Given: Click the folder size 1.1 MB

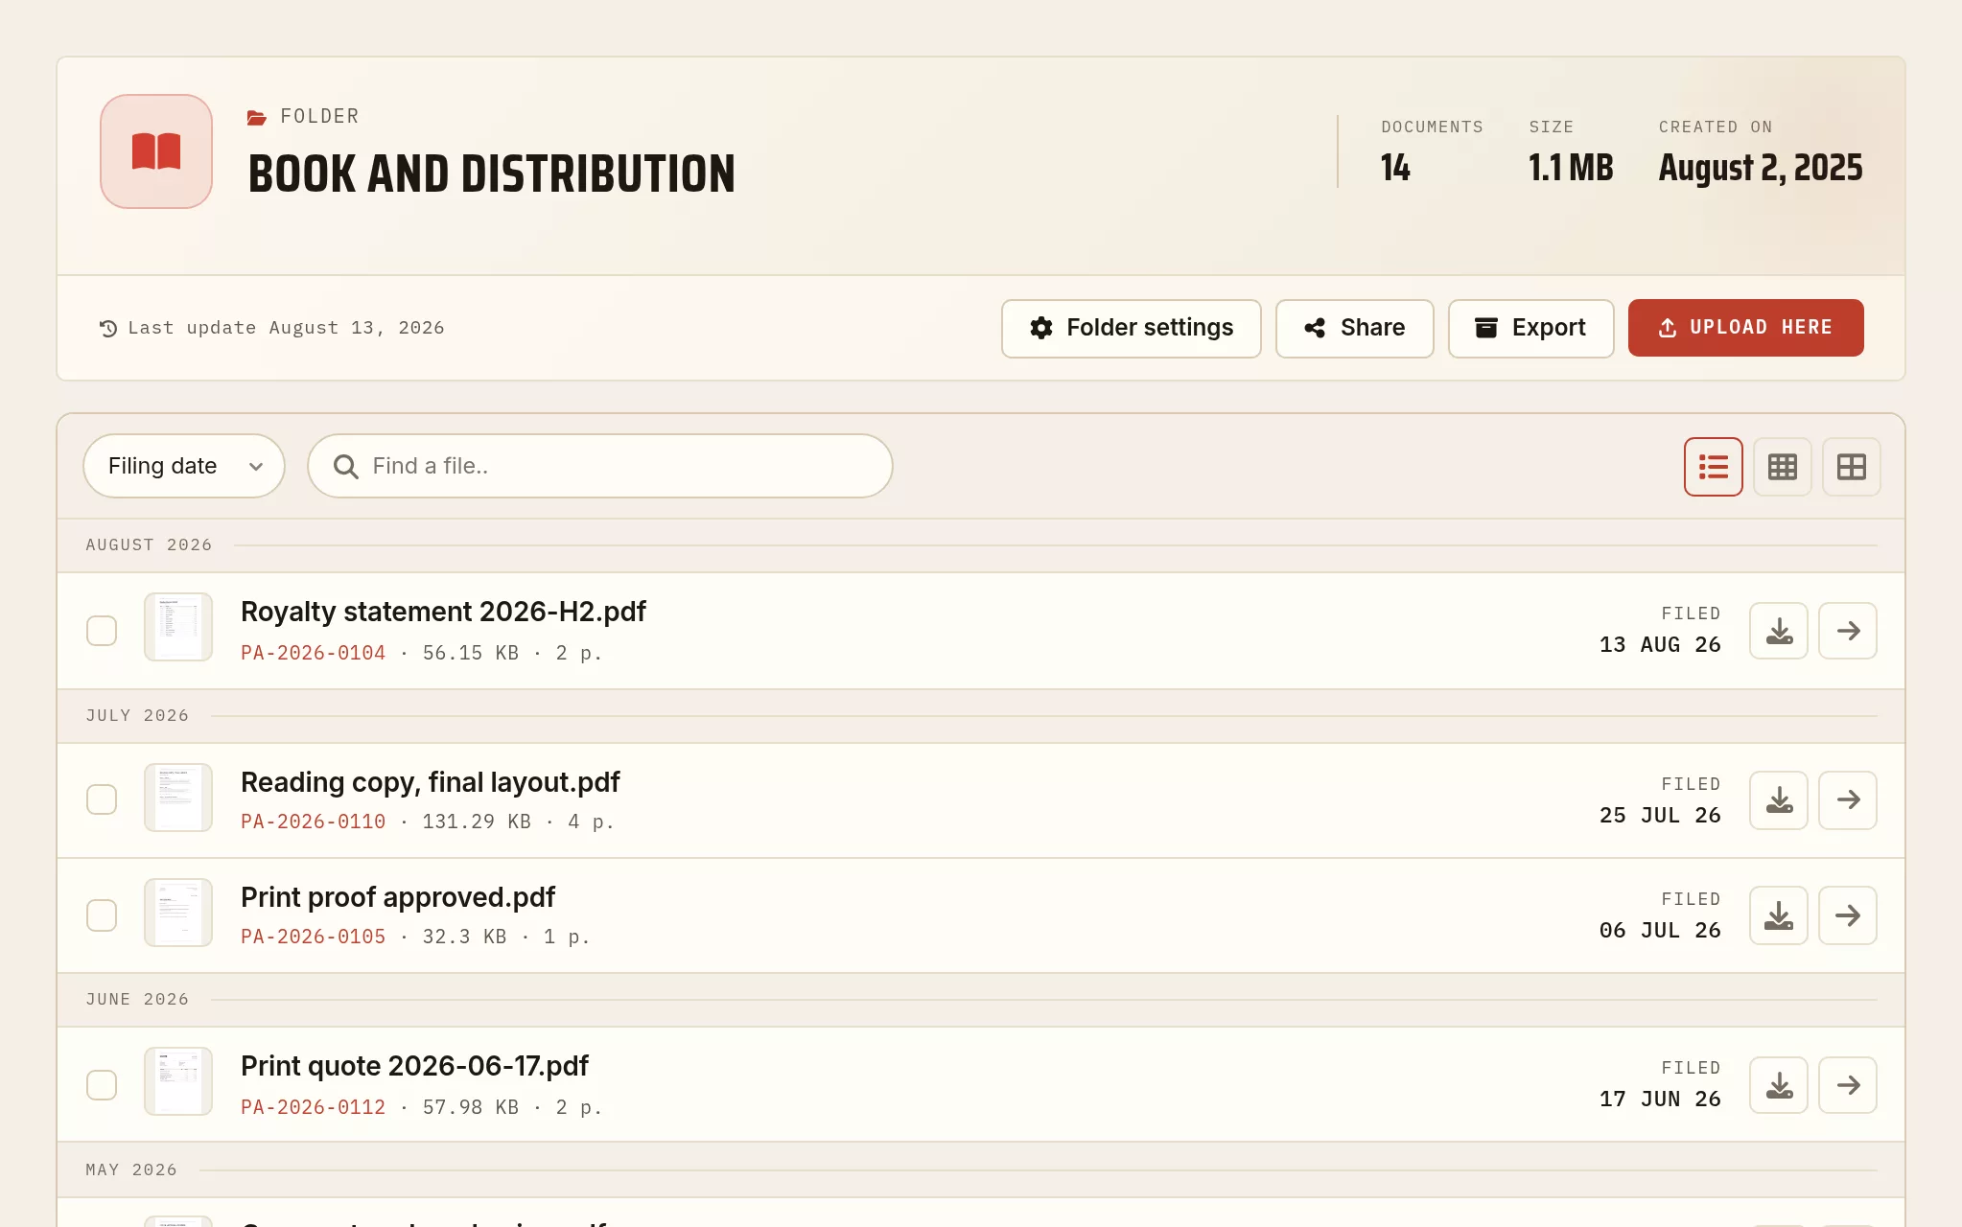Looking at the screenshot, I should click(1571, 168).
